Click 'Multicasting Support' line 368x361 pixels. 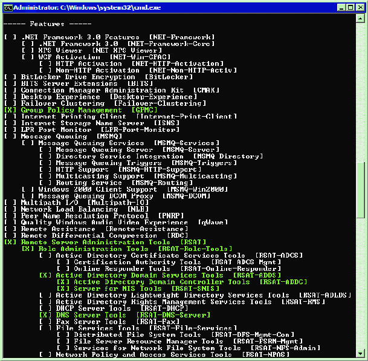138,176
